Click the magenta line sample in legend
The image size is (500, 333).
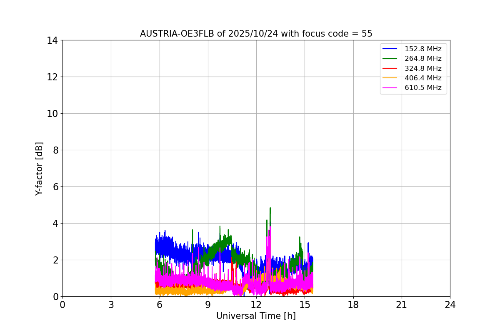coord(390,88)
